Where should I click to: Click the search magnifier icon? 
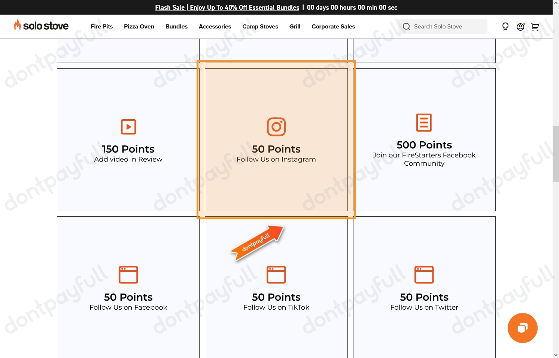click(406, 27)
